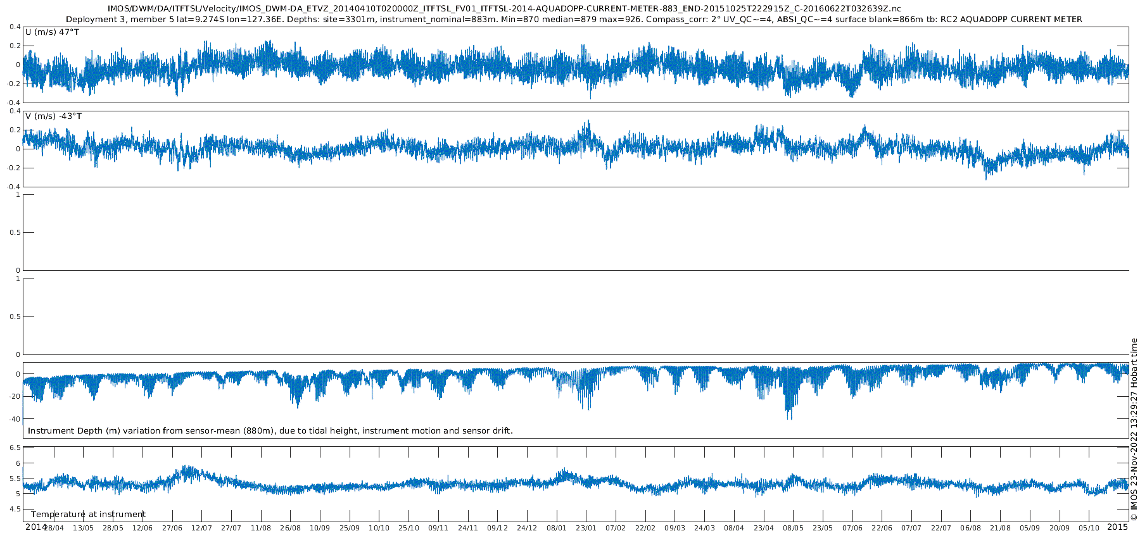1140x538 pixels.
Task: Select the '20/09' date tick label
Action: (1060, 528)
